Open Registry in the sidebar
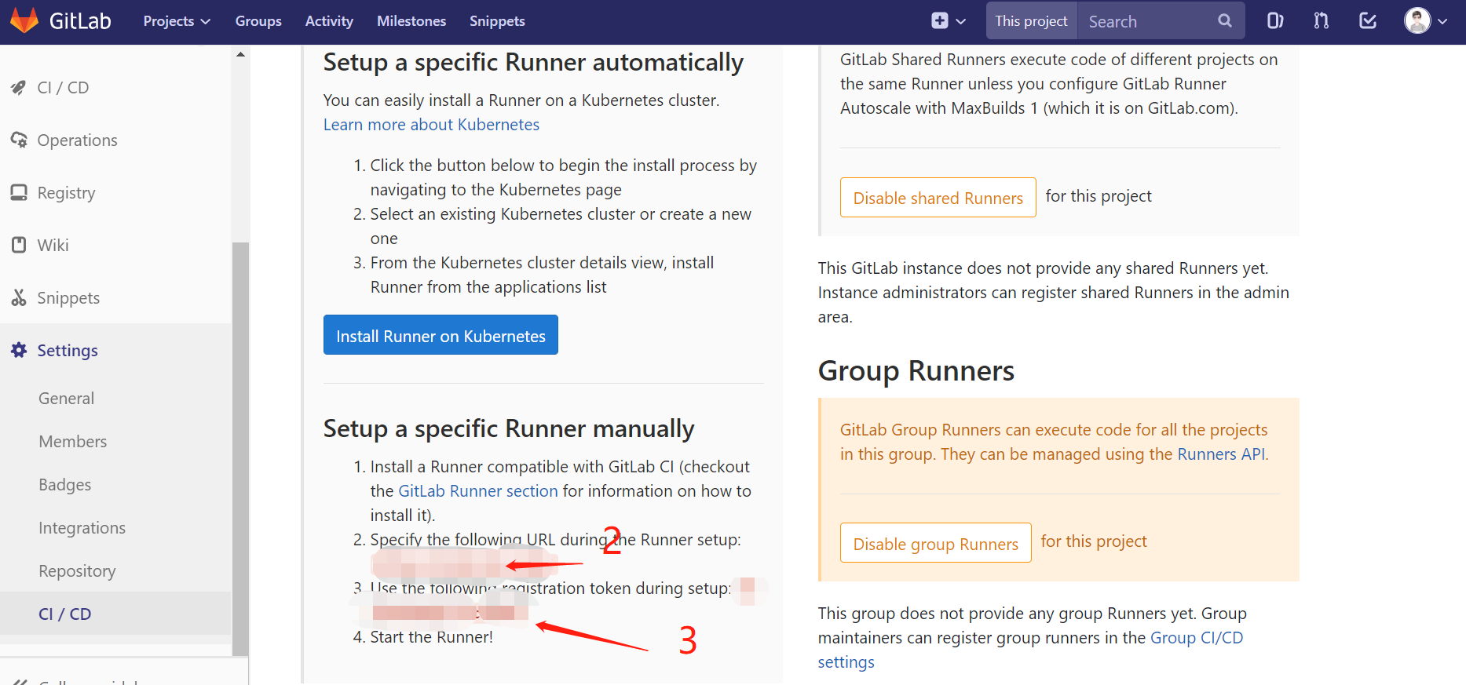Image resolution: width=1466 pixels, height=685 pixels. 66,193
